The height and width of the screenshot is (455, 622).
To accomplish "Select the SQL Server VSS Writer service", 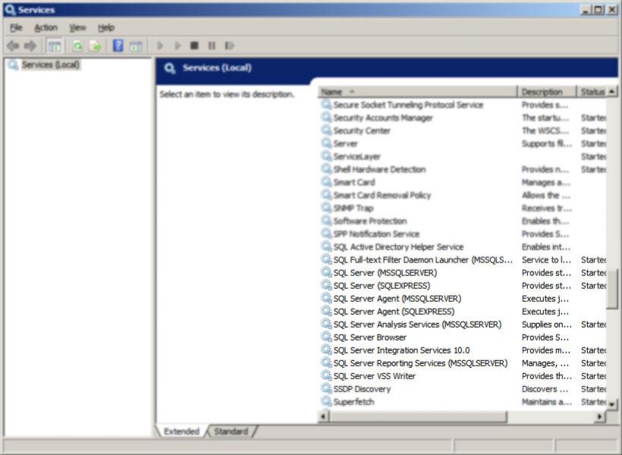I will pyautogui.click(x=374, y=376).
